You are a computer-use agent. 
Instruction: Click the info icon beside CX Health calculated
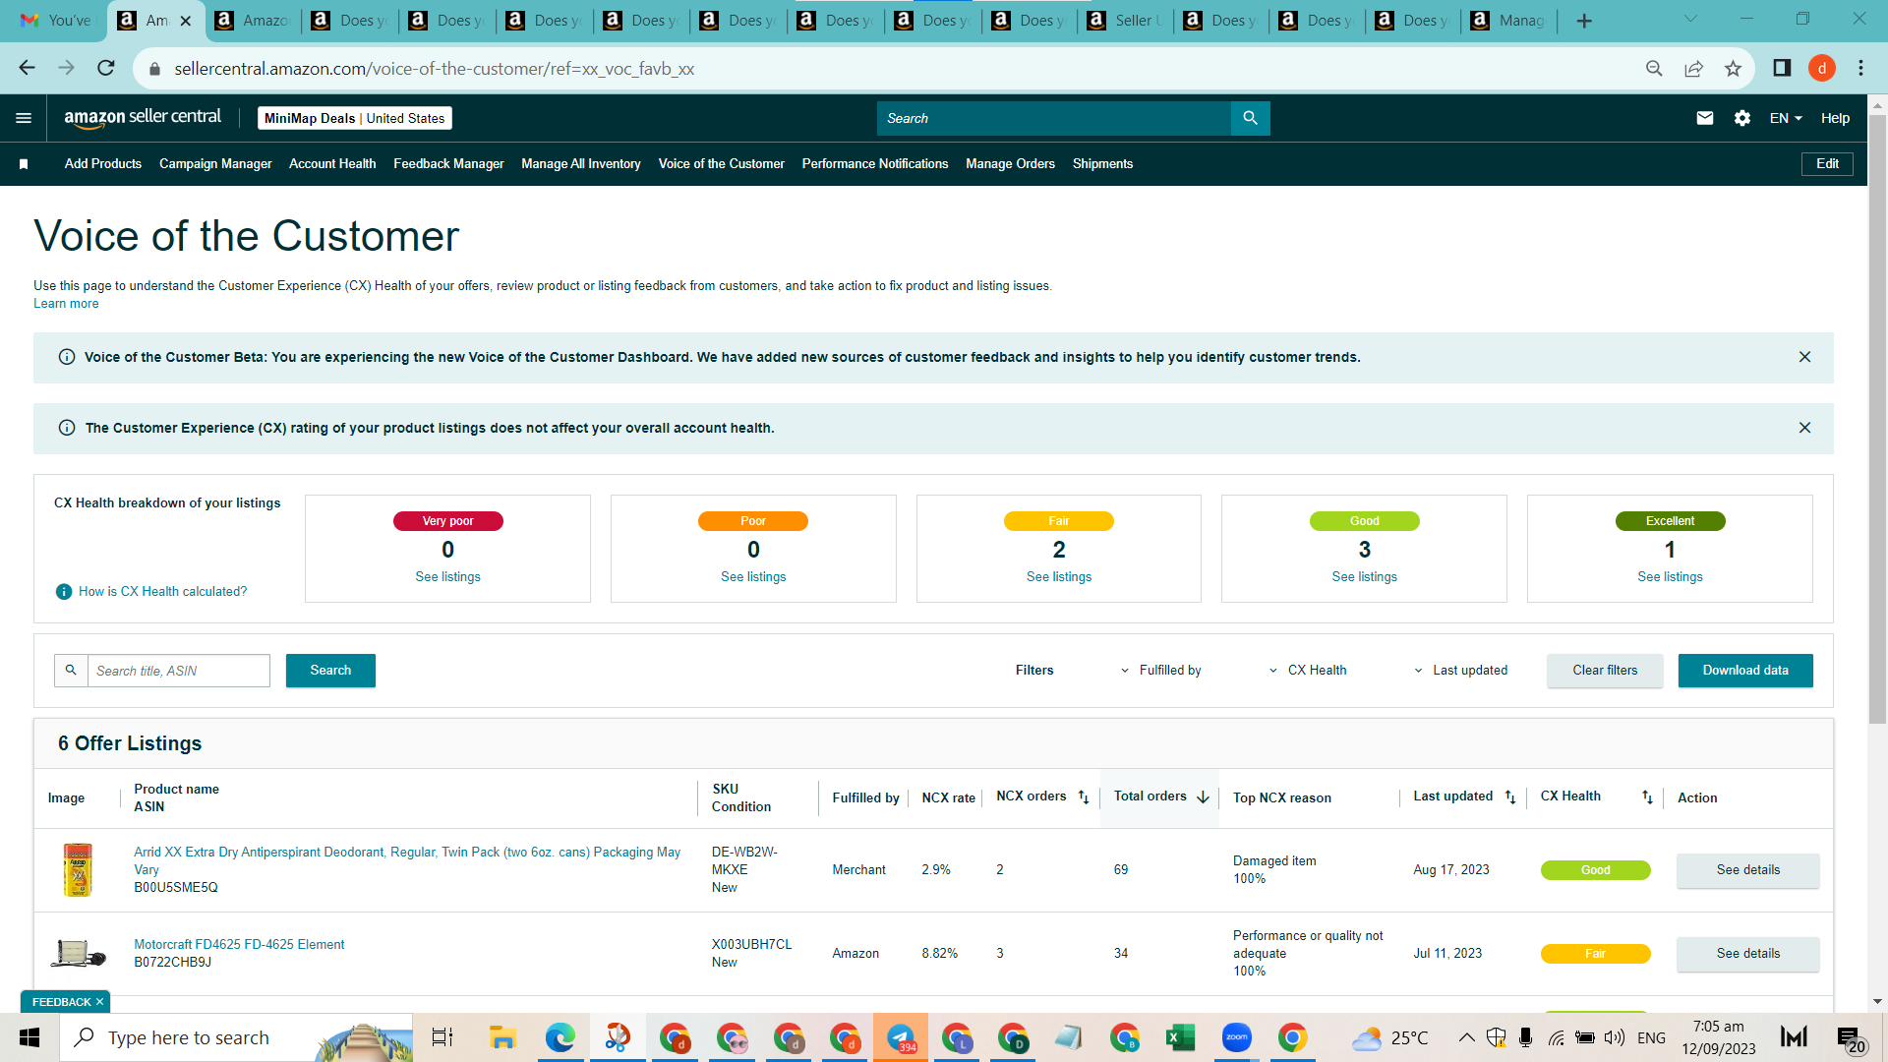coord(64,592)
